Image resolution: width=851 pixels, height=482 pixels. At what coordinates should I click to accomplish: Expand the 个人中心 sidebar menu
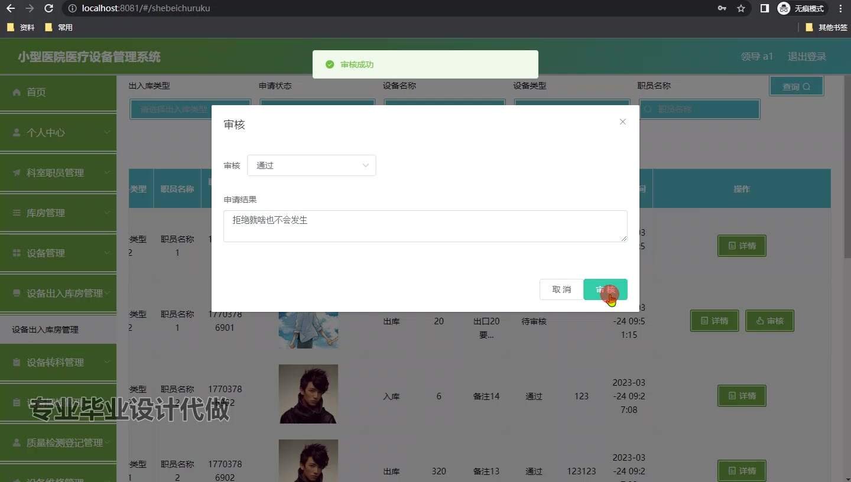[x=58, y=132]
